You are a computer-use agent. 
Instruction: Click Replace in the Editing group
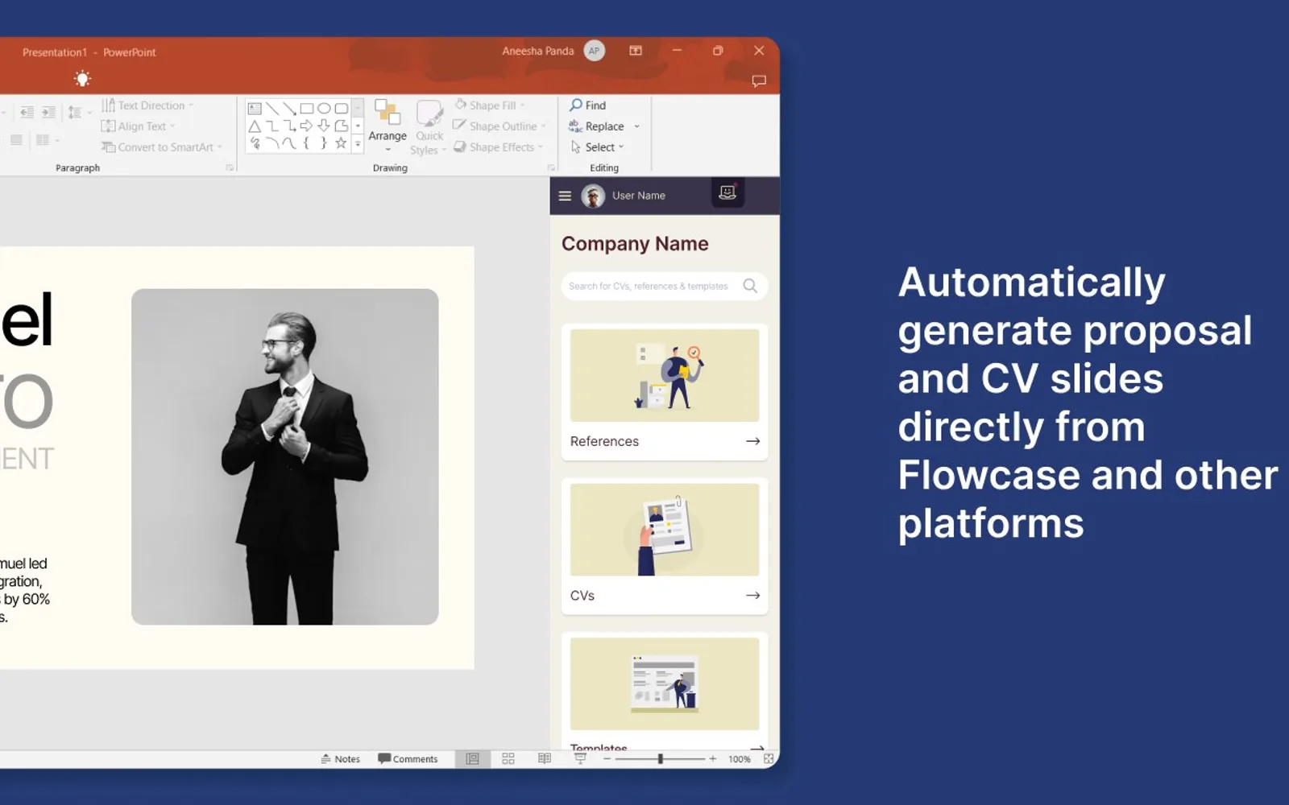point(604,126)
